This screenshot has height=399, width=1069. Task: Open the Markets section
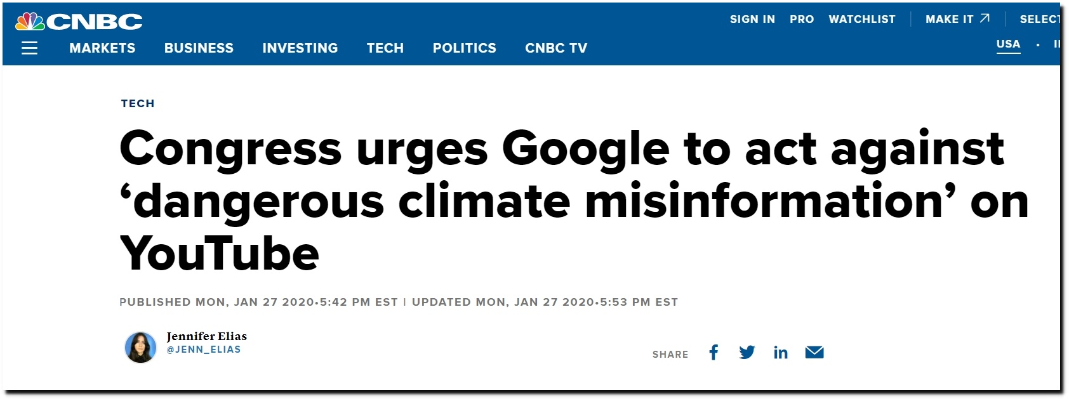[x=102, y=48]
